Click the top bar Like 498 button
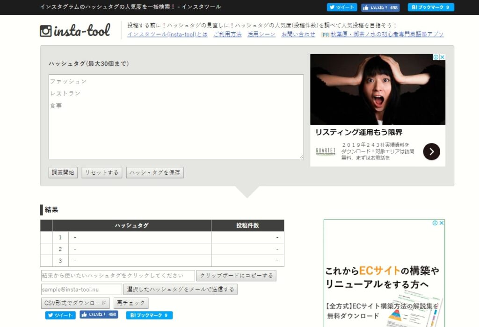 (x=380, y=7)
